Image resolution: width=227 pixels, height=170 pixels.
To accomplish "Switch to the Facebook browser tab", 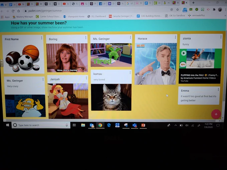I will pyautogui.click(x=102, y=4).
